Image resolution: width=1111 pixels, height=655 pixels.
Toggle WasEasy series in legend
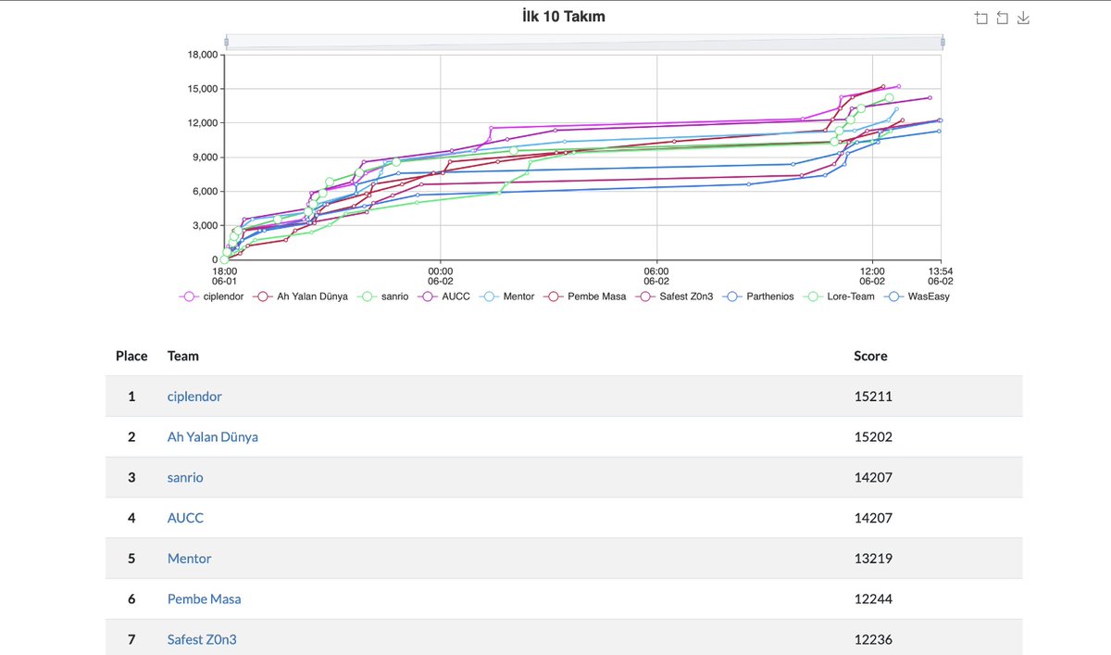[x=915, y=296]
